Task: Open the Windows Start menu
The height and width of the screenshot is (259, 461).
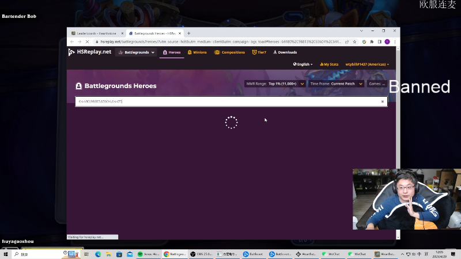Action: (x=6, y=254)
